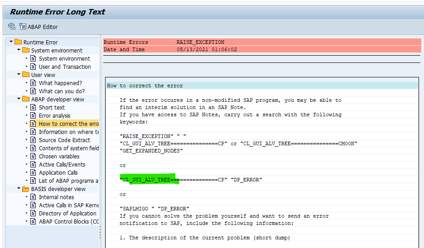Click document icon beside What happened?
The height and width of the screenshot is (248, 424).
(33, 83)
